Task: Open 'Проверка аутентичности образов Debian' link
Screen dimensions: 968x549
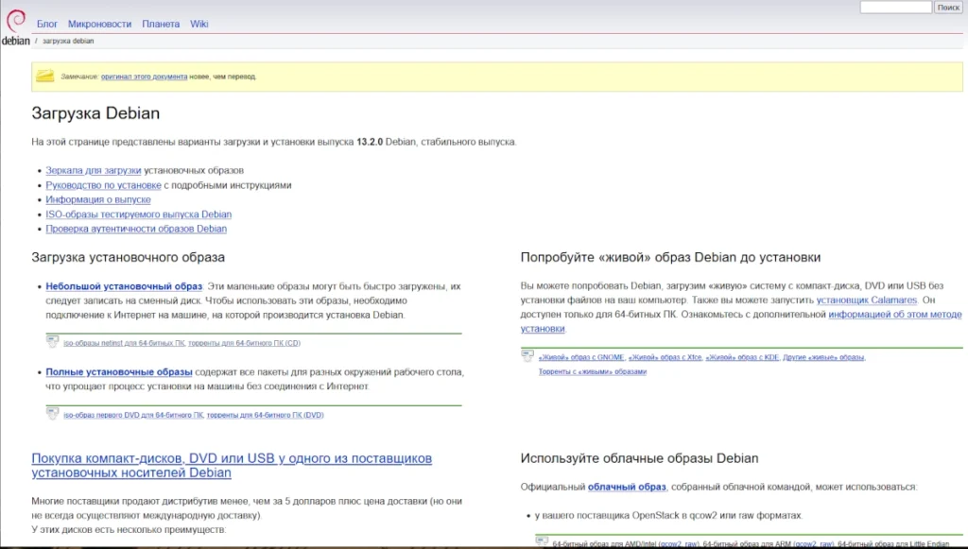Action: pos(136,229)
